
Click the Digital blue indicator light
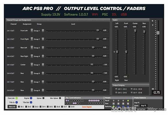pos(31,98)
